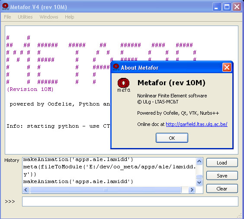244x219 pixels.
Task: Click the history scroll down arrow
Action: (x=199, y=182)
